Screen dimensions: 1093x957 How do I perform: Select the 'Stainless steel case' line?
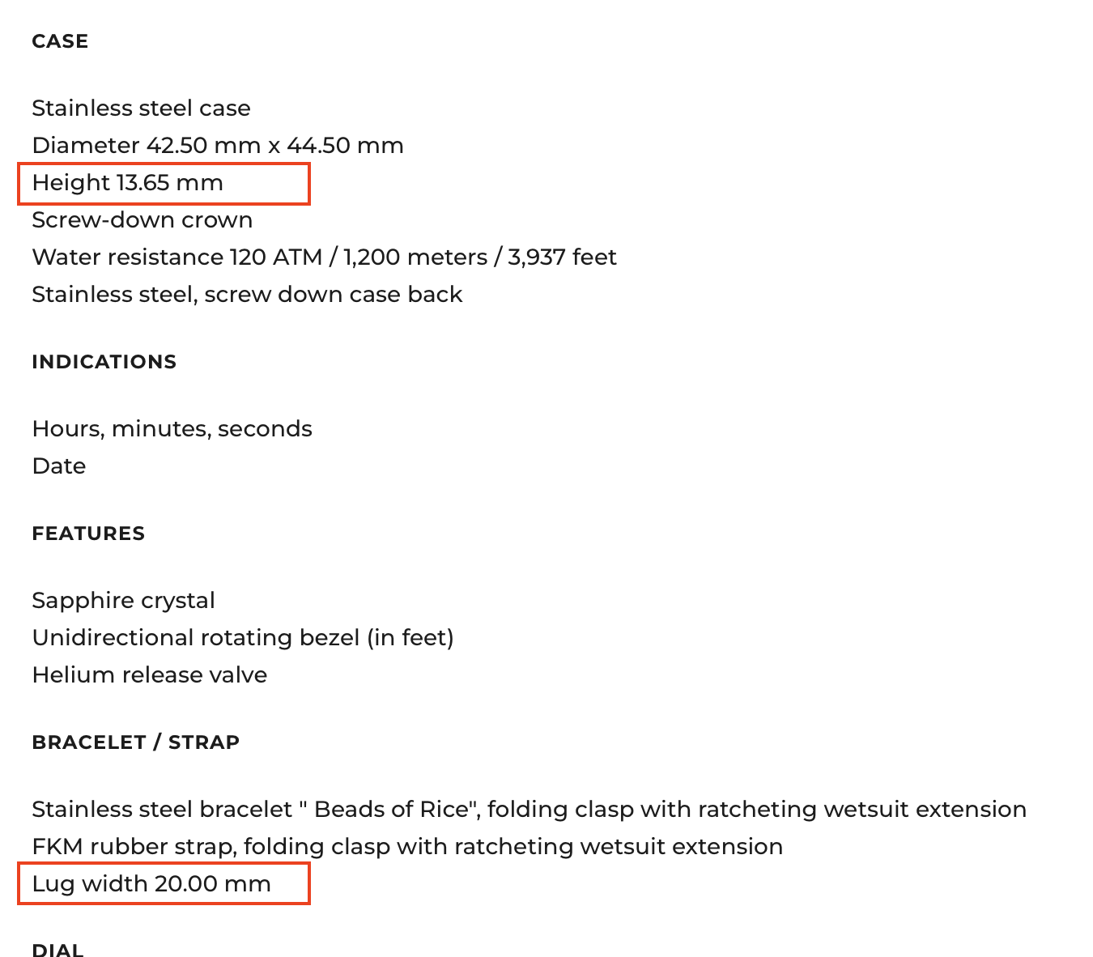click(141, 108)
